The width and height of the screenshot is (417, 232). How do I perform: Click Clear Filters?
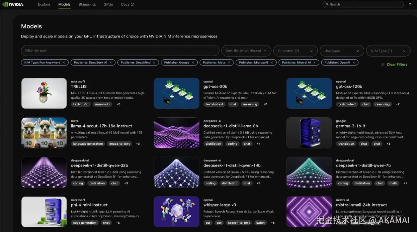point(394,65)
